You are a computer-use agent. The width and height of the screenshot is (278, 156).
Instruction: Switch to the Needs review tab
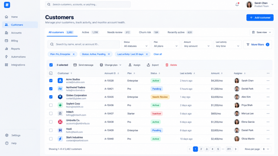click(119, 32)
